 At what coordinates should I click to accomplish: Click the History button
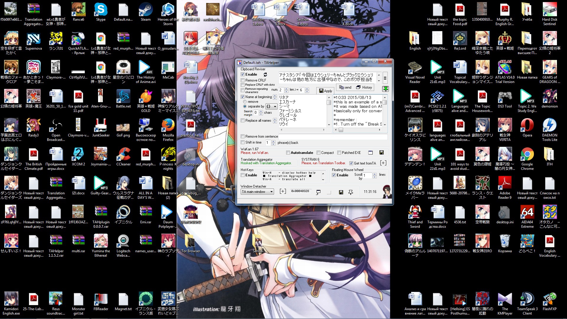pos(364,87)
